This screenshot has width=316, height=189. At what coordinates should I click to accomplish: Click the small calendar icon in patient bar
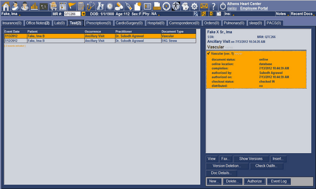(219, 14)
